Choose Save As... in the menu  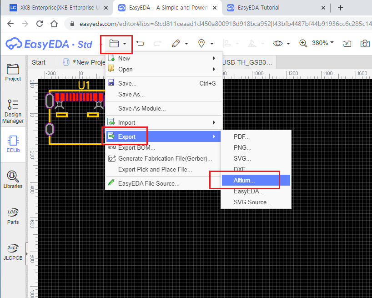[x=164, y=95]
